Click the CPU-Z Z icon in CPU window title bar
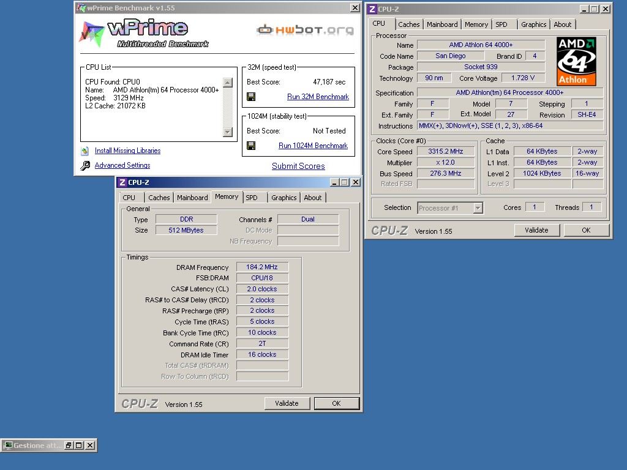627x470 pixels. click(372, 9)
